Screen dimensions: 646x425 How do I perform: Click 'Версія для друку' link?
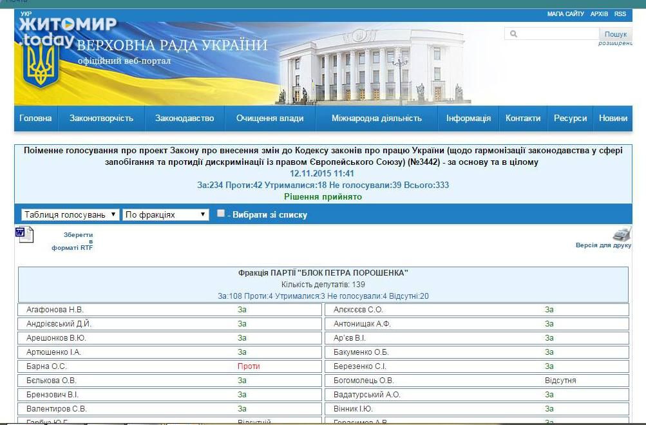click(x=603, y=245)
